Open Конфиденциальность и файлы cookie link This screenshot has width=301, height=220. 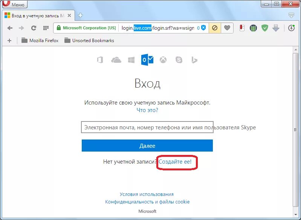147,202
